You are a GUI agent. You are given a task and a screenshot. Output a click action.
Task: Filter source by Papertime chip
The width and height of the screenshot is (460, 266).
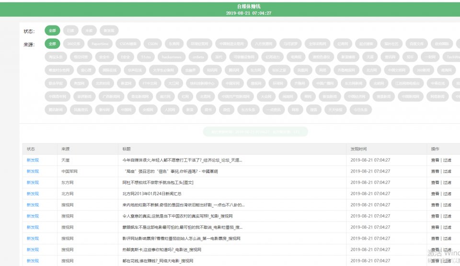(x=100, y=44)
